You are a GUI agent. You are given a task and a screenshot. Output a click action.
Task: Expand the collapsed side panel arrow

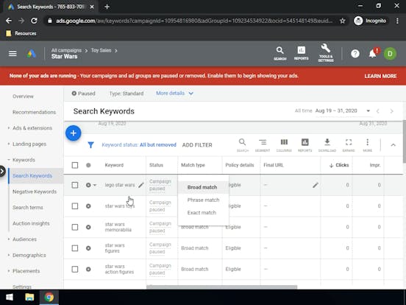2,171
